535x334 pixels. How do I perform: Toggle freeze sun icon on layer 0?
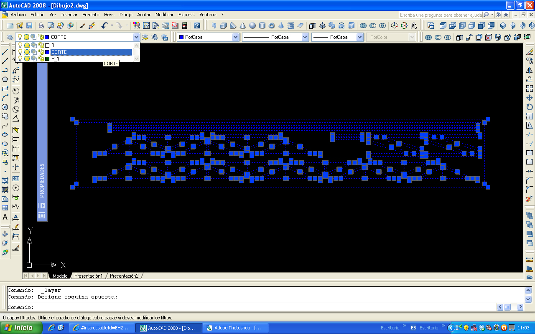click(x=26, y=45)
